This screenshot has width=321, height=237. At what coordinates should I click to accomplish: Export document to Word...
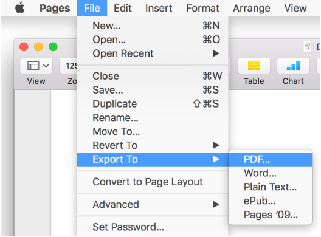tap(271, 173)
